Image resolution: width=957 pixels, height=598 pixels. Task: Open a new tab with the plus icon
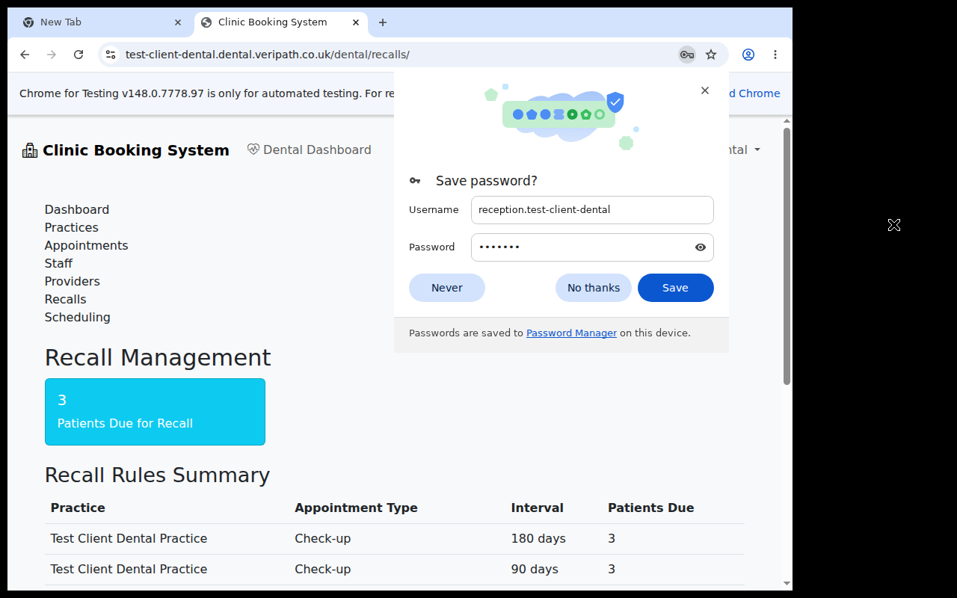(383, 22)
